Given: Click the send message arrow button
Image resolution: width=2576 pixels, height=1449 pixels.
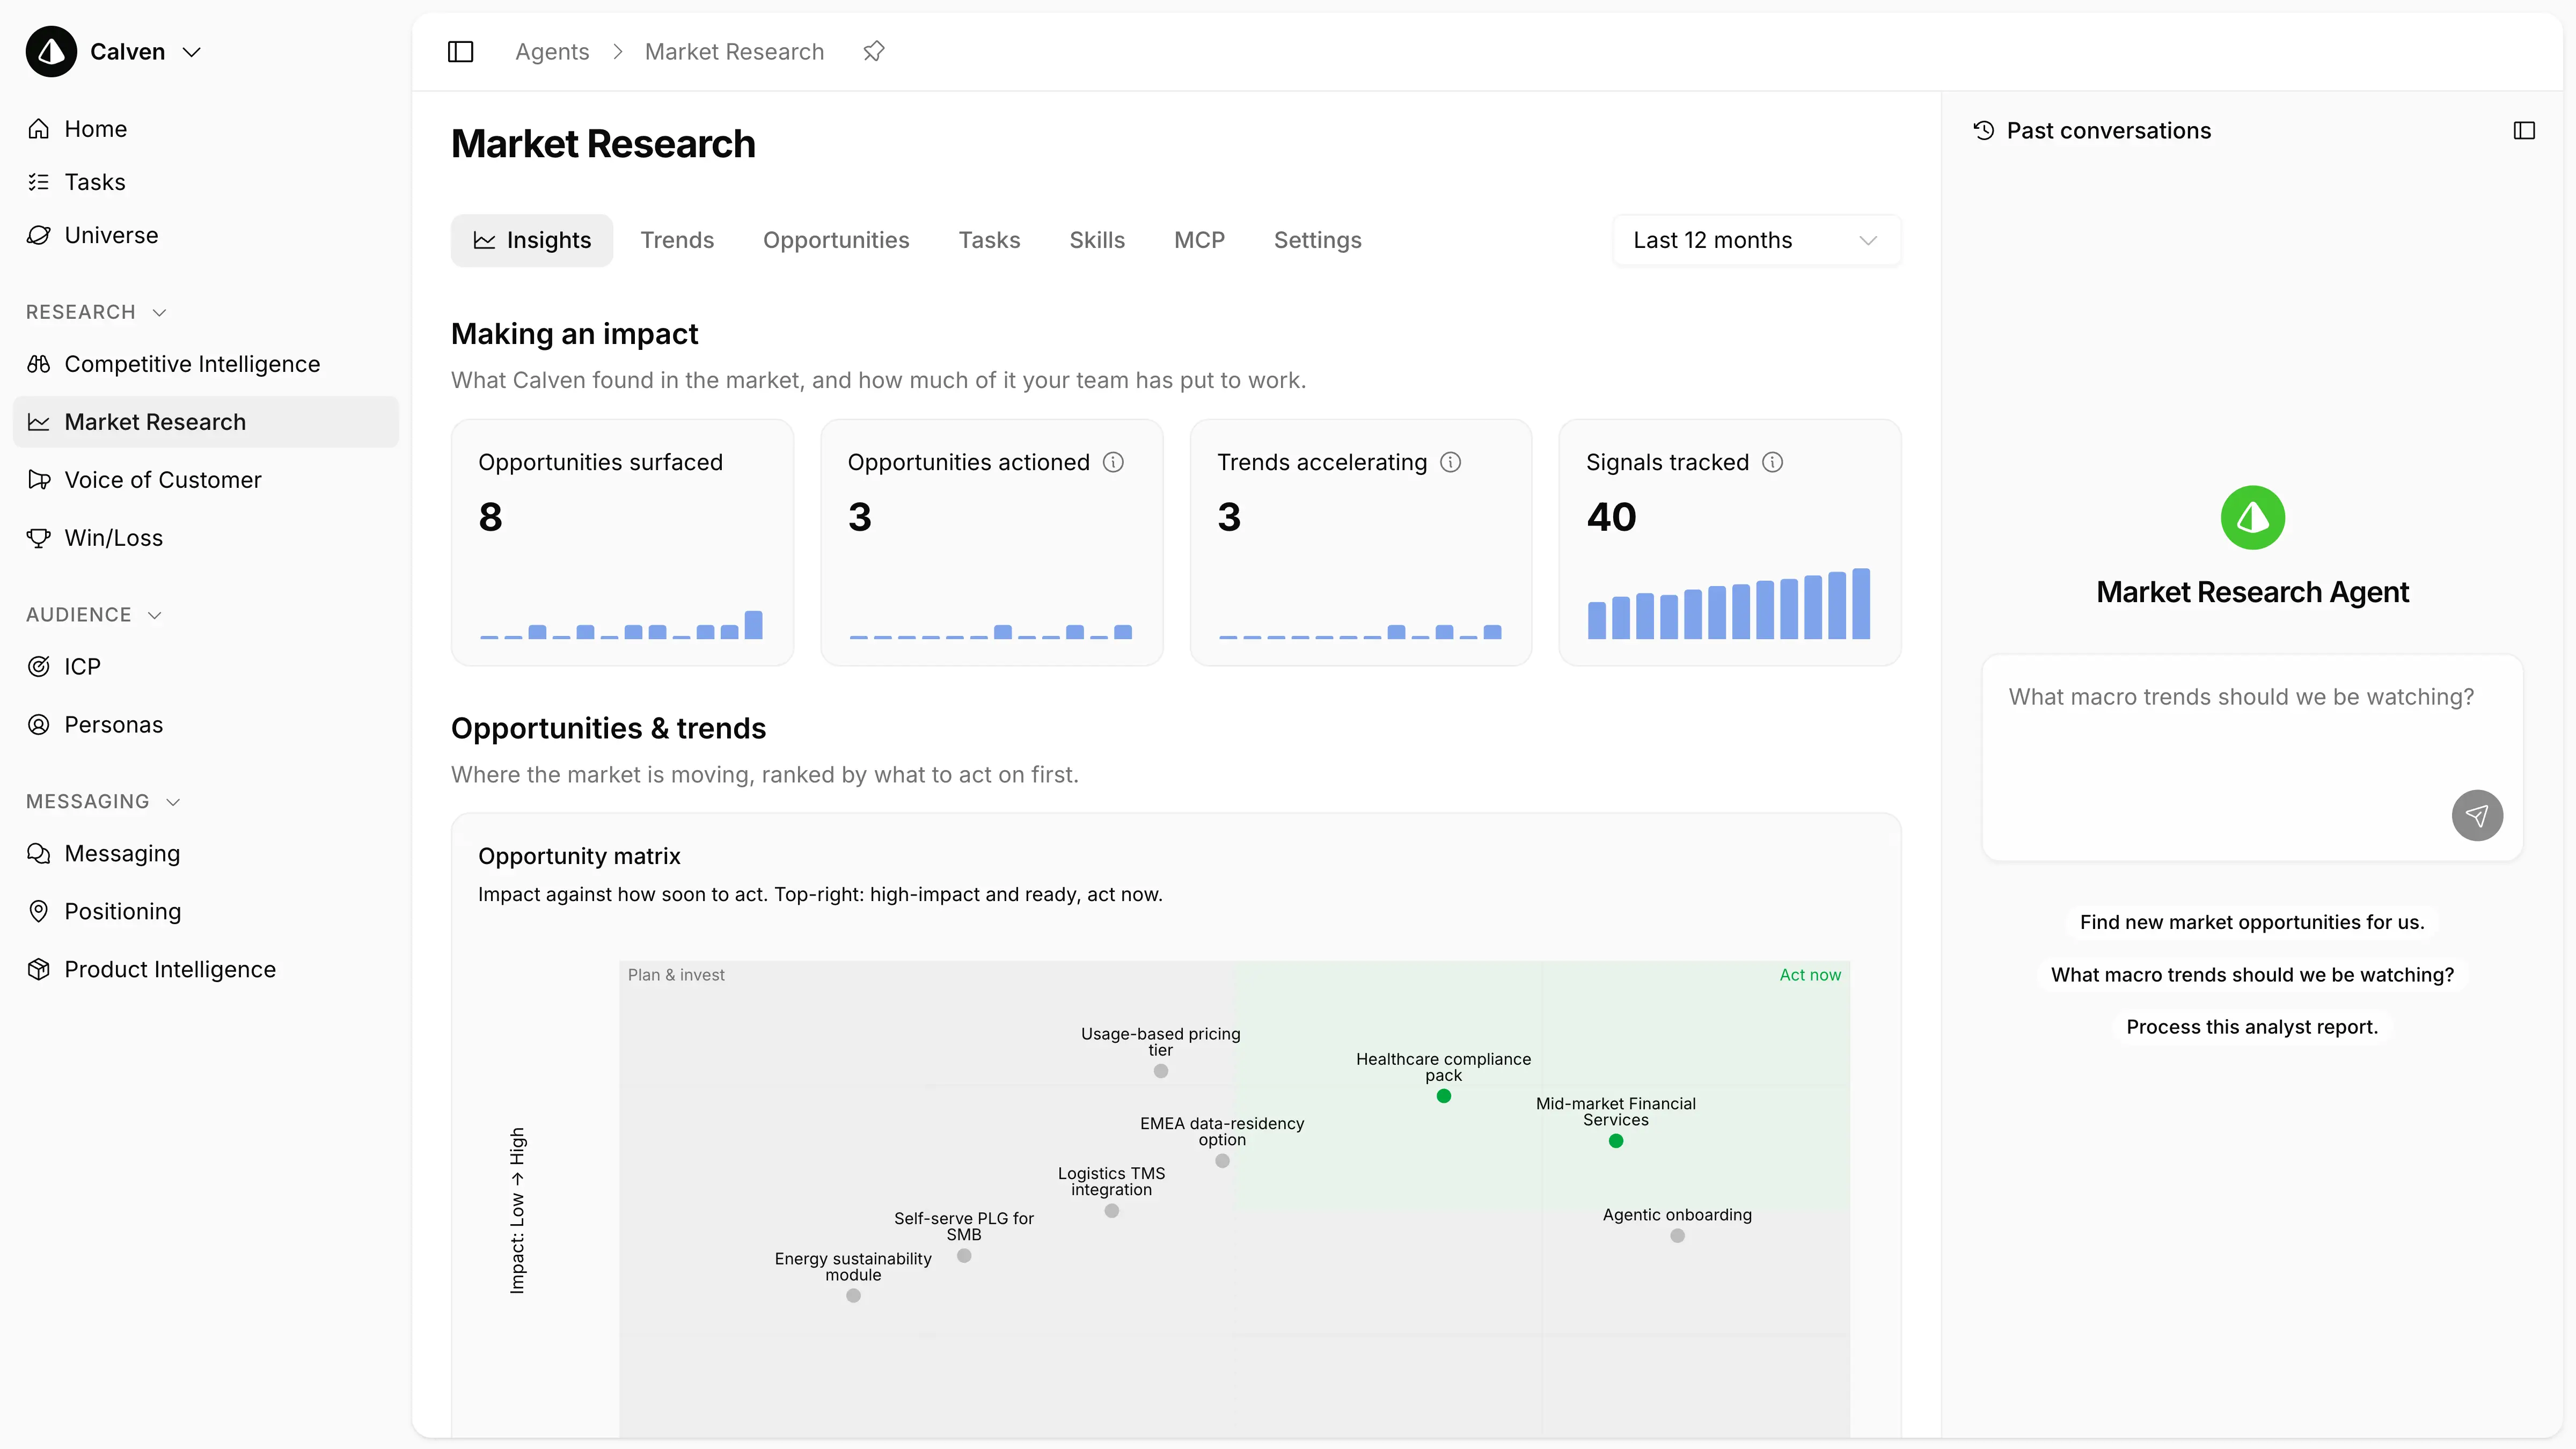Looking at the screenshot, I should click(2477, 816).
